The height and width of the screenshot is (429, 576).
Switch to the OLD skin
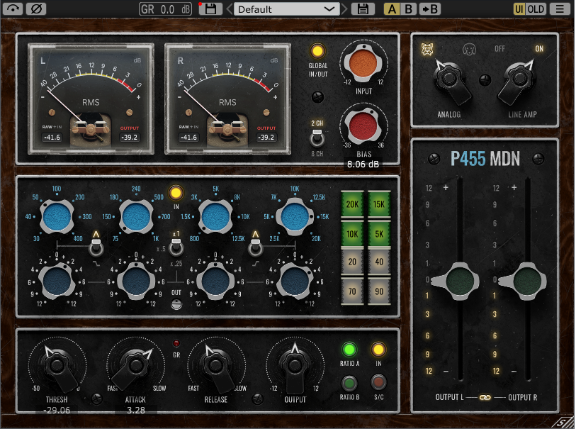pyautogui.click(x=536, y=9)
